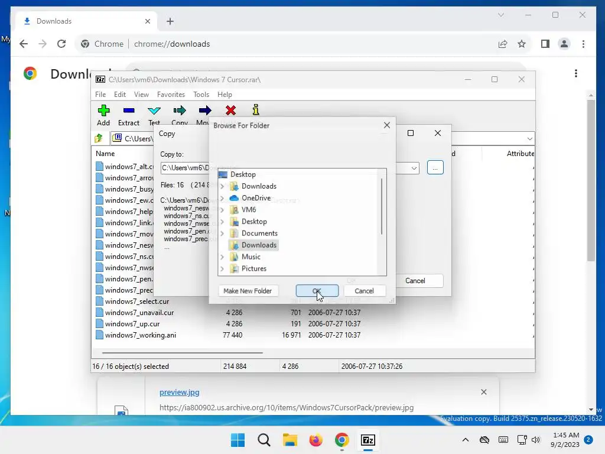Image resolution: width=605 pixels, height=454 pixels.
Task: Click the browse ellipsis button in Copy dialog
Action: click(x=435, y=167)
